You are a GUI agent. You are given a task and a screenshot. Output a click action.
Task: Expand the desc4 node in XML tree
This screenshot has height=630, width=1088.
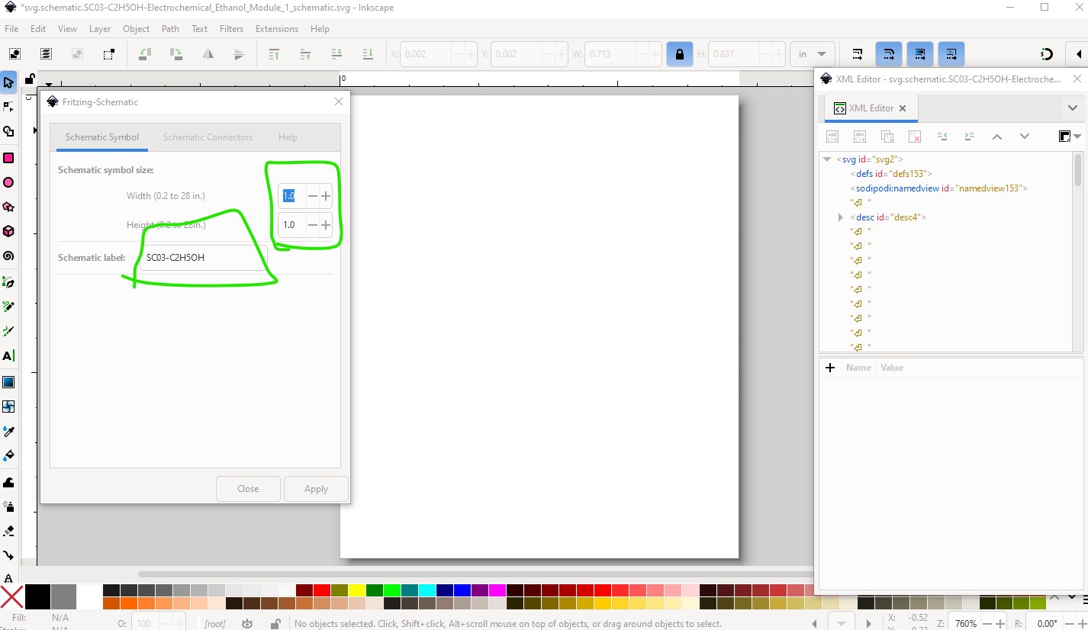(841, 217)
